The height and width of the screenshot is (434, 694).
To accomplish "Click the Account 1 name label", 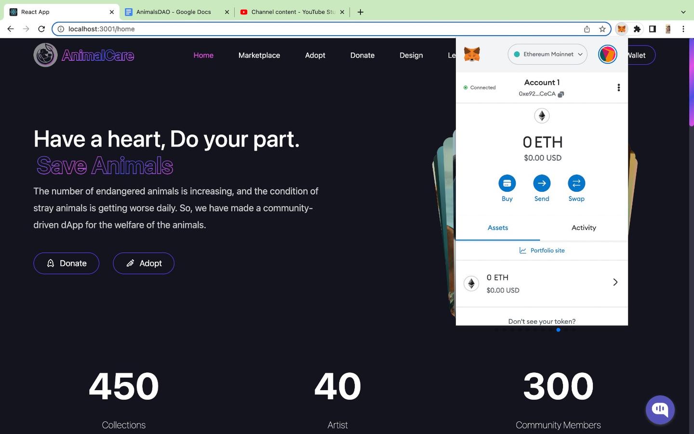I will click(542, 82).
